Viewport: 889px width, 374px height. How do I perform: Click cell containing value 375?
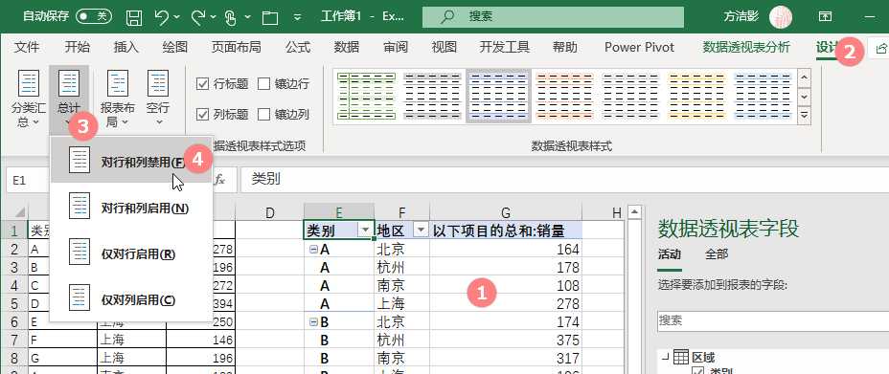pos(505,341)
